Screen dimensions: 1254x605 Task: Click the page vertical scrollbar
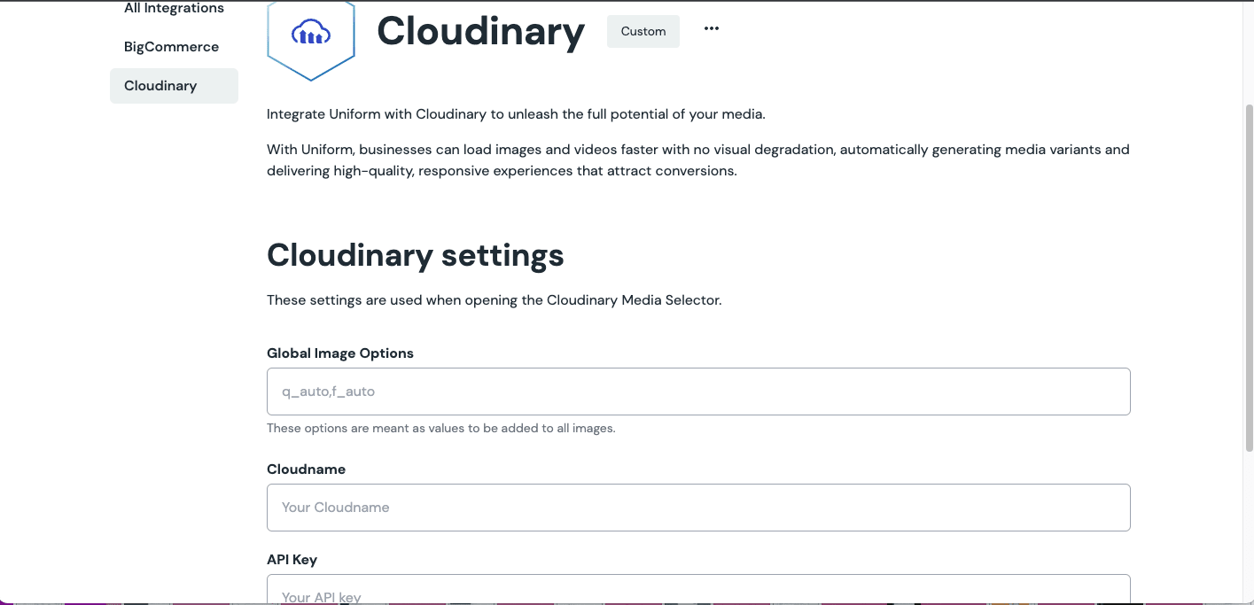click(x=1250, y=279)
